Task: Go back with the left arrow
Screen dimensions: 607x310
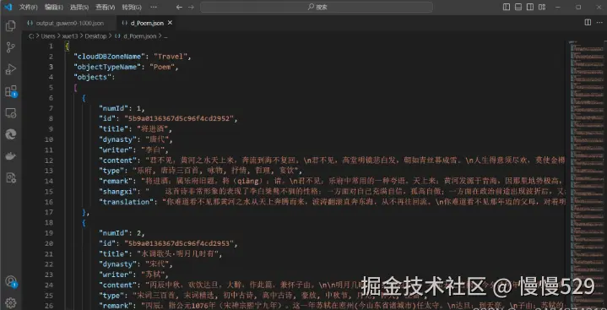Action: pos(179,7)
